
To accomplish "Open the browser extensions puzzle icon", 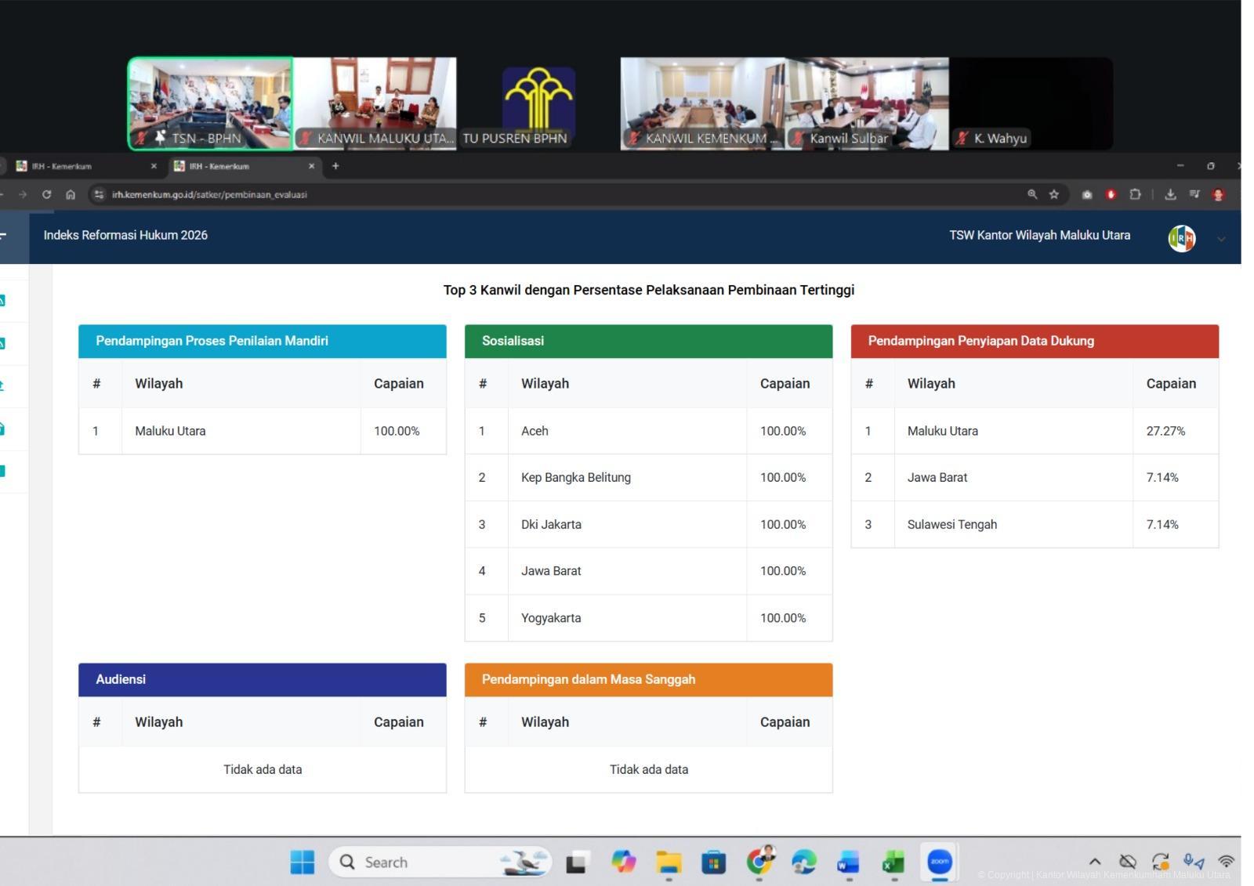I will point(1135,194).
